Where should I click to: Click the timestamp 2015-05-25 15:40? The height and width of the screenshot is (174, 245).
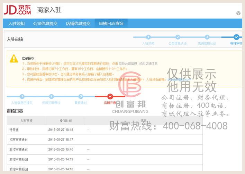pos(61,149)
